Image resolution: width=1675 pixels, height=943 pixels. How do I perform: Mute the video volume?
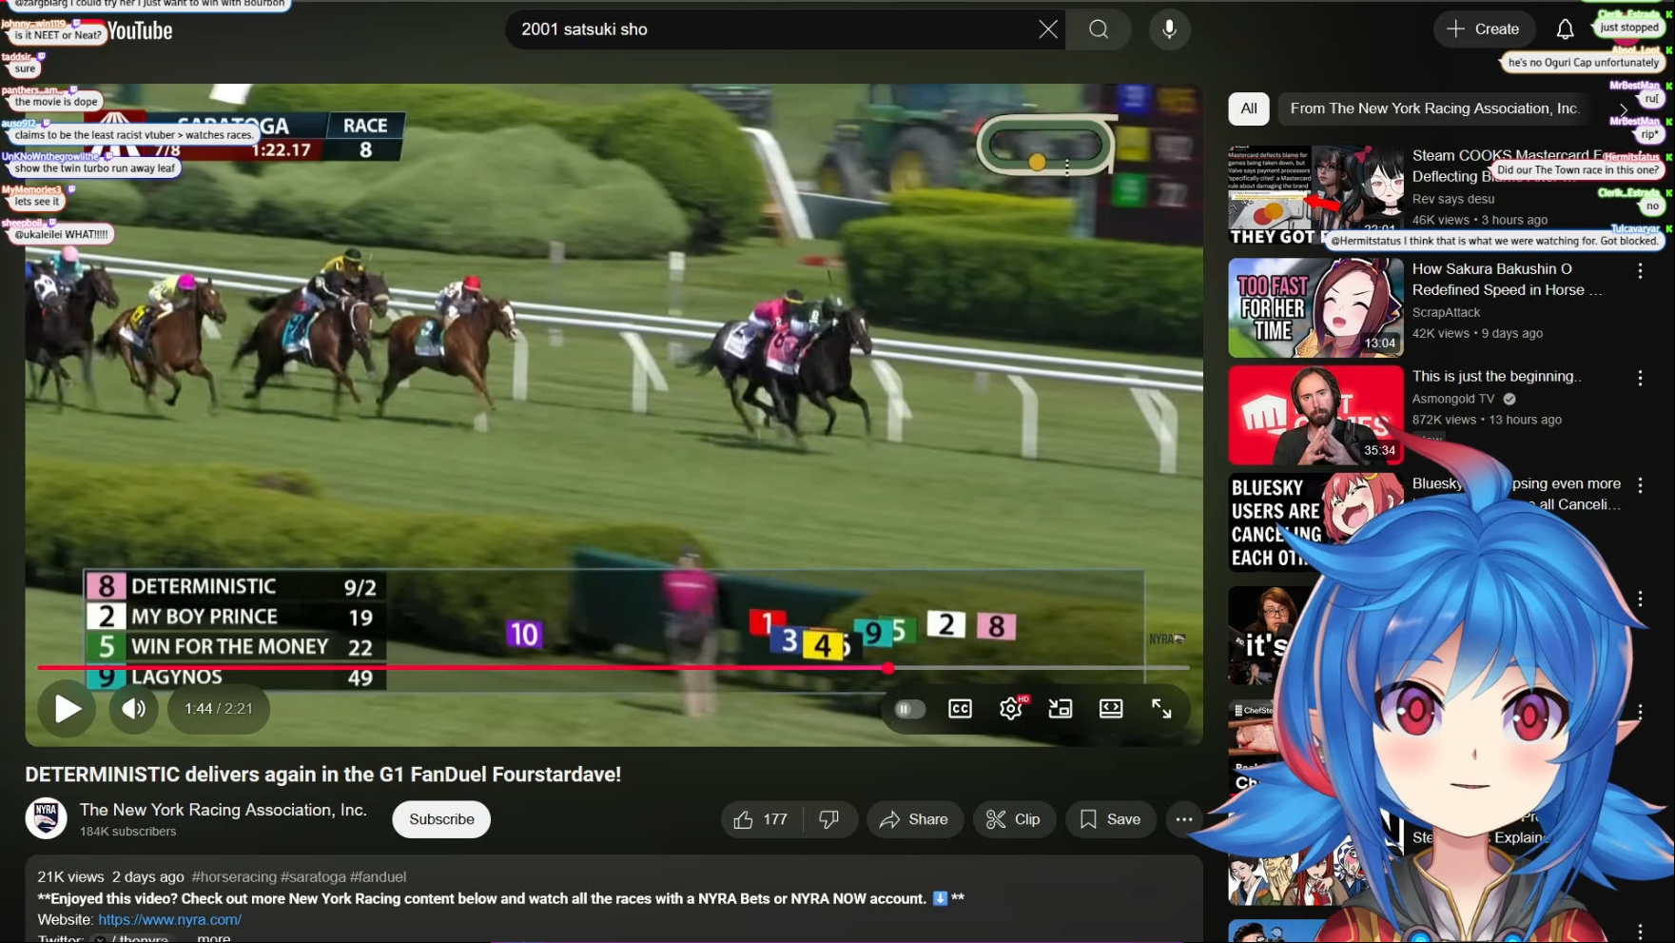(x=133, y=709)
